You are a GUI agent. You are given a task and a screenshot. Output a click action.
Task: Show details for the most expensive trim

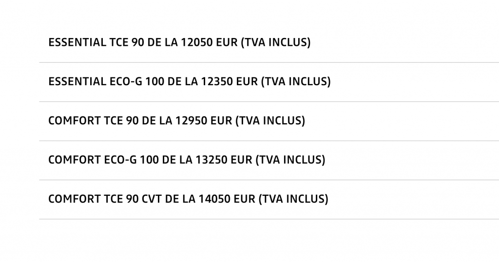(x=188, y=199)
